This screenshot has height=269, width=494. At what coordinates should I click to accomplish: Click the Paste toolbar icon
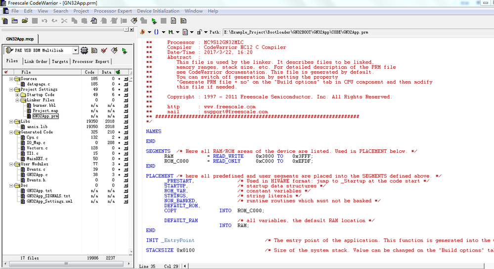coord(84,21)
